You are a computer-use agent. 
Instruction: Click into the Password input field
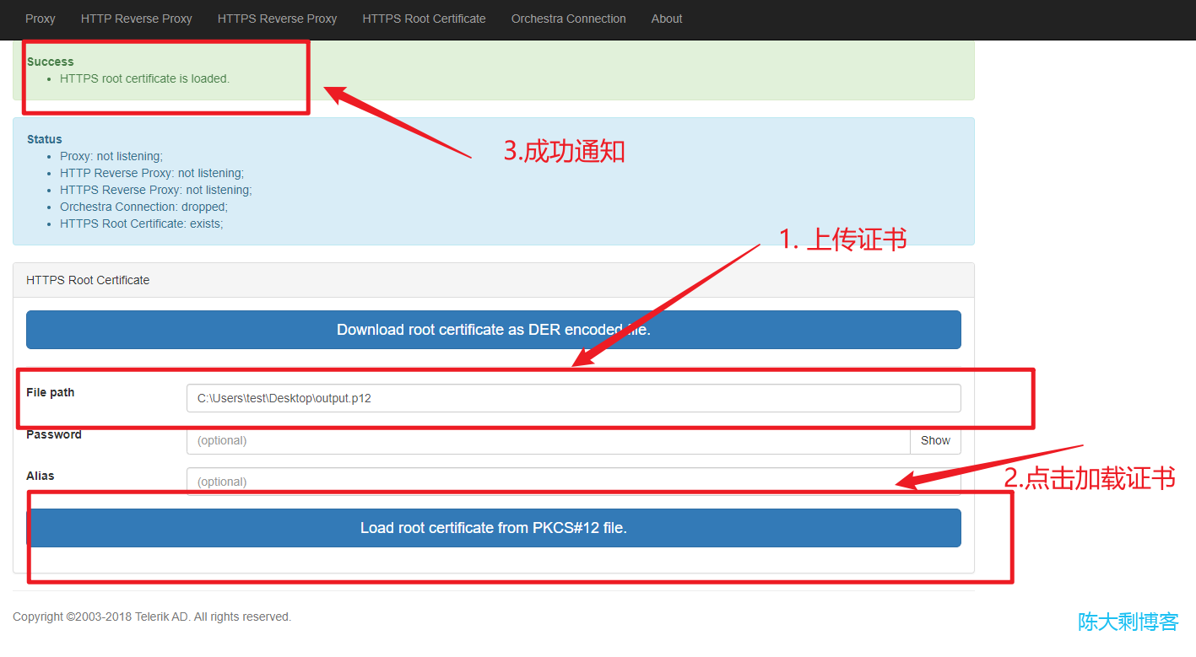(x=548, y=440)
